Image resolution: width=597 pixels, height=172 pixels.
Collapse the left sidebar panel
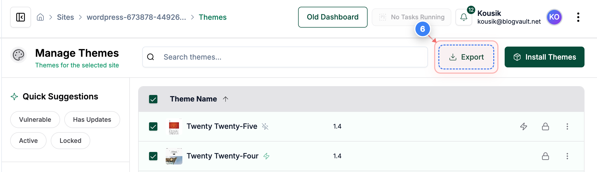[x=20, y=17]
